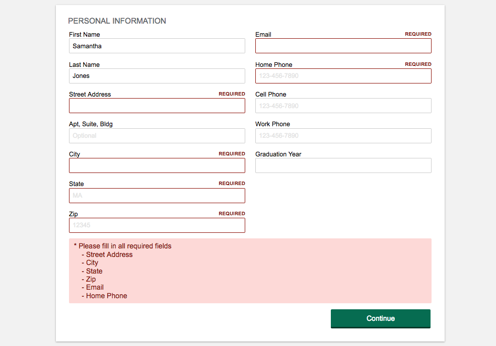Image resolution: width=496 pixels, height=346 pixels.
Task: Click the REQUIRED label beside Email
Action: pos(418,34)
